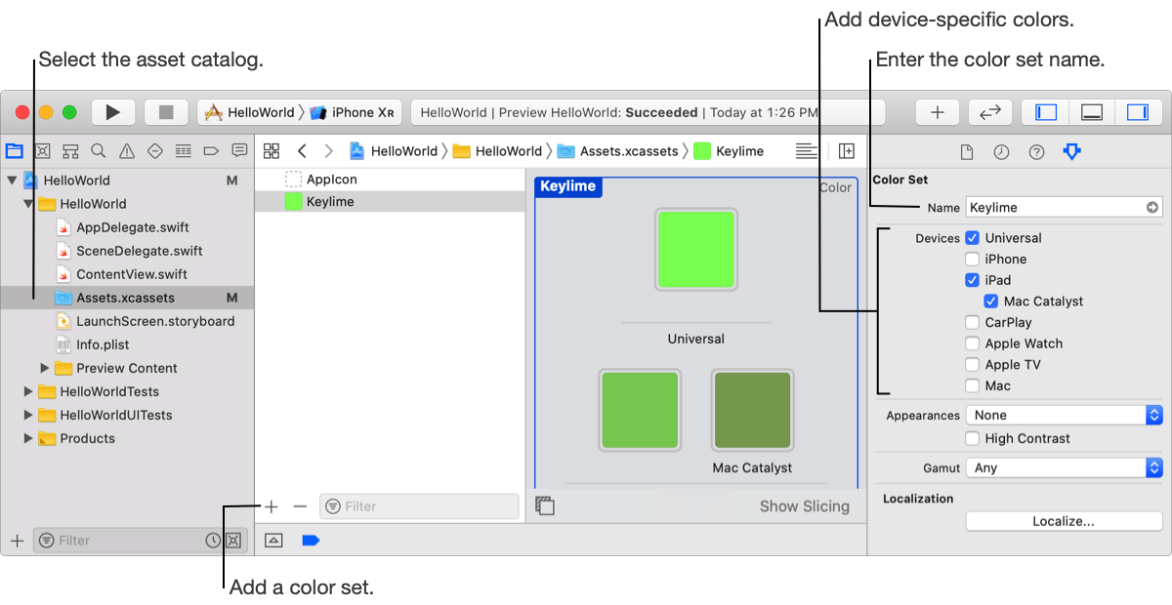The height and width of the screenshot is (605, 1172).
Task: Show only recently modified files
Action: coord(213,541)
